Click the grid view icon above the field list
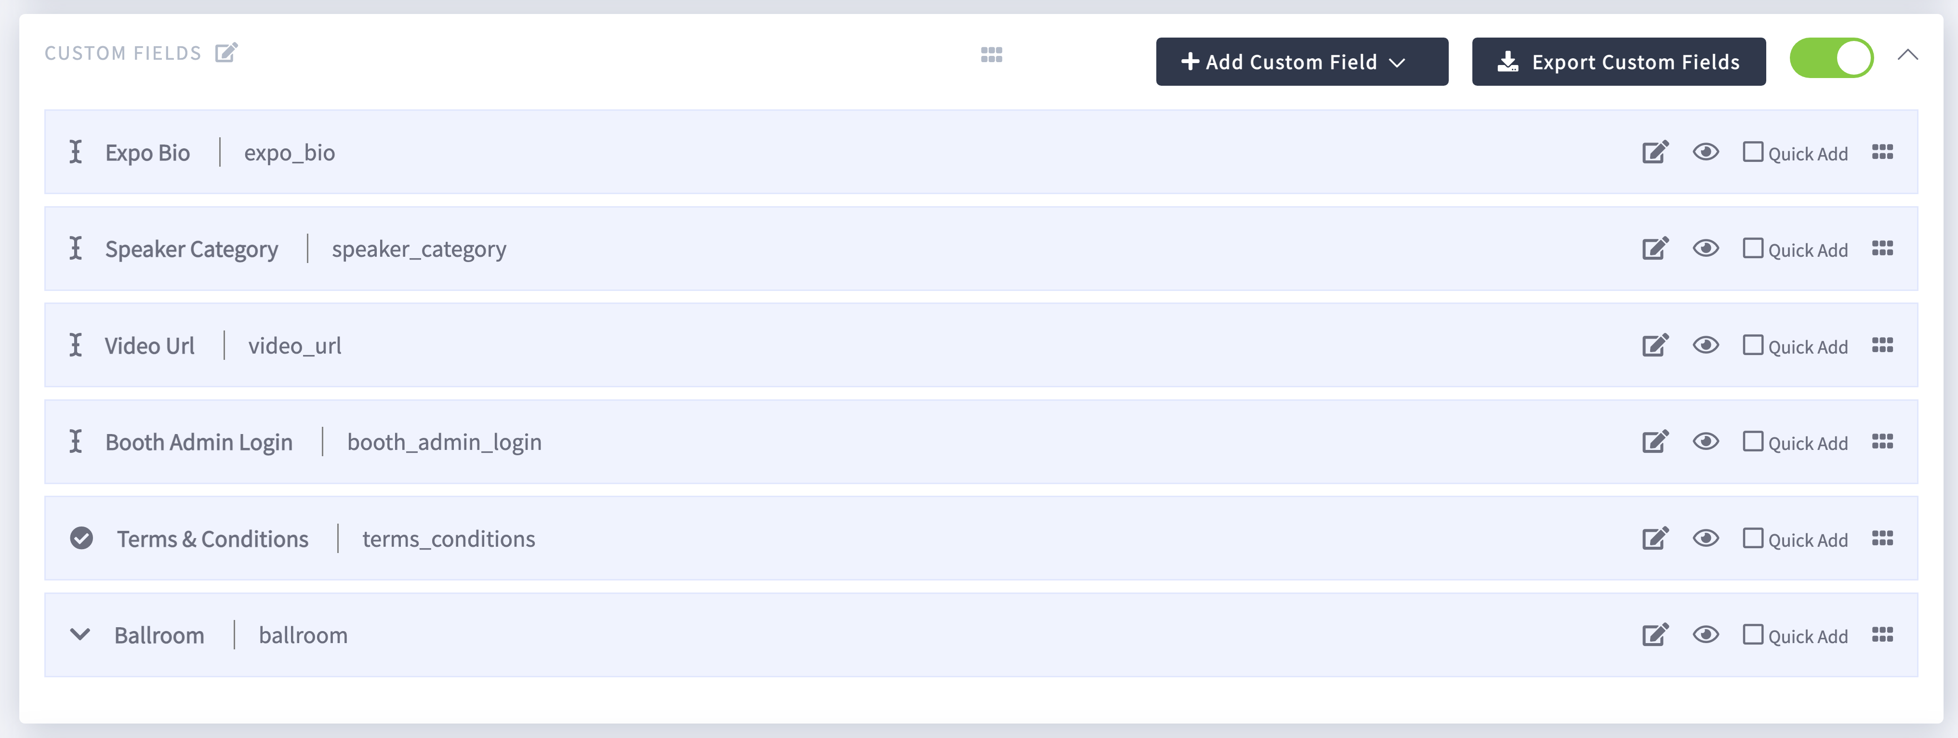The width and height of the screenshot is (1958, 738). [991, 55]
